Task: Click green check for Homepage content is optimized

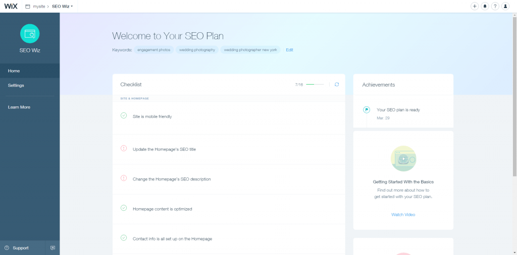Action: [x=124, y=208]
